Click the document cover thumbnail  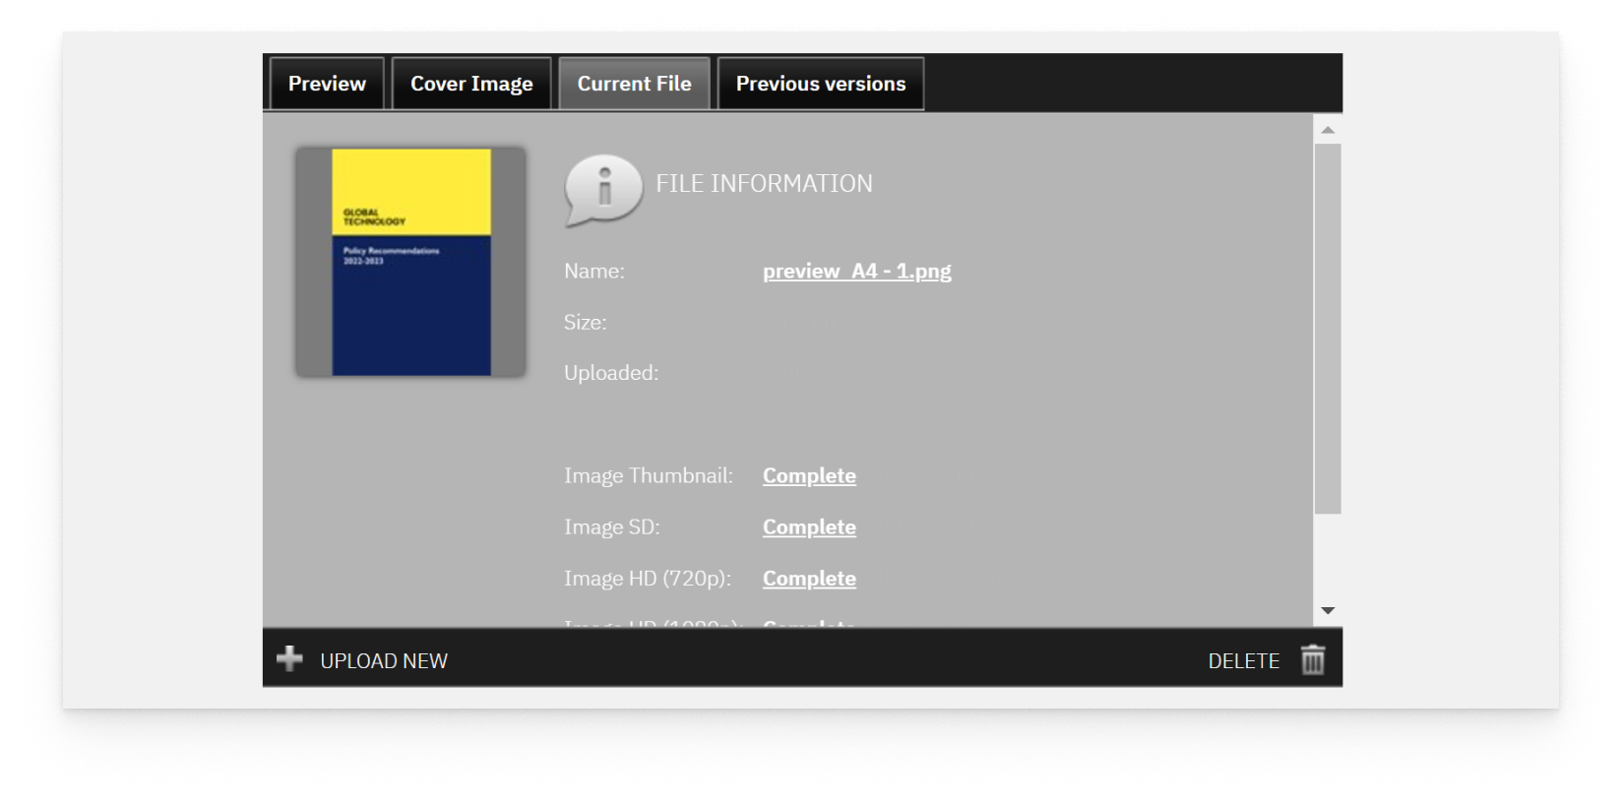point(410,262)
